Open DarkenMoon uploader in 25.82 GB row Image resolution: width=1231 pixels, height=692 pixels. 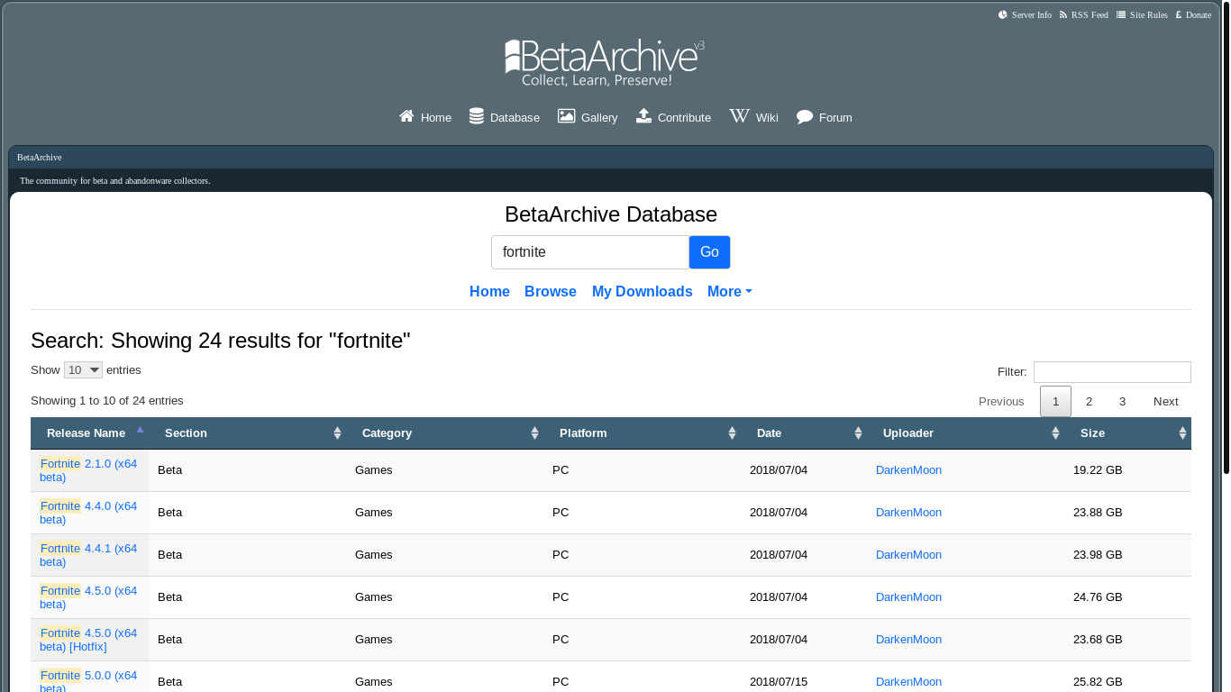[x=908, y=682]
